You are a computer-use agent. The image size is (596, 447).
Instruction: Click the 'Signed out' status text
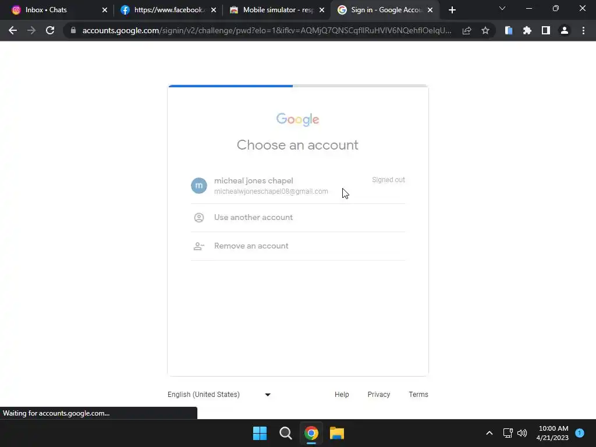point(388,180)
